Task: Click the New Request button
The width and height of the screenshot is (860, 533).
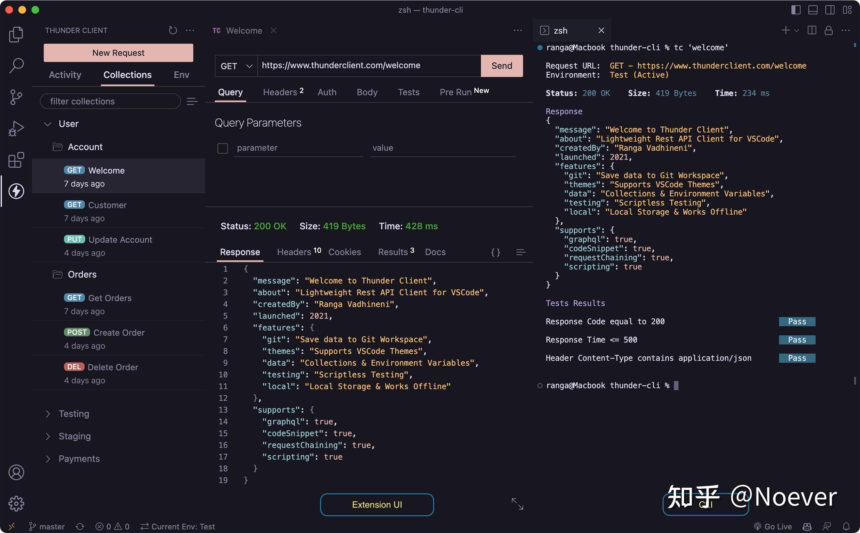Action: 118,53
